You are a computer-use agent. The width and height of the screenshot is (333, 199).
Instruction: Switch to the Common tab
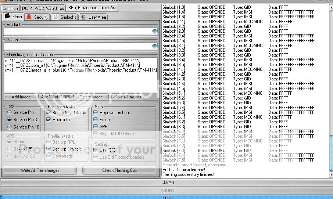(10, 8)
